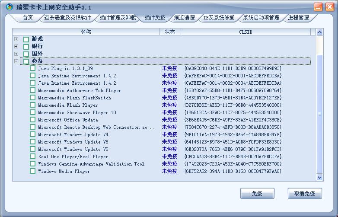The image size is (338, 217).
Task: Switch to the 首页 tab
Action: (28, 18)
